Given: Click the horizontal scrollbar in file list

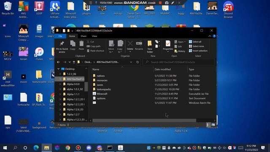Looking at the screenshot, I should [x=144, y=120].
